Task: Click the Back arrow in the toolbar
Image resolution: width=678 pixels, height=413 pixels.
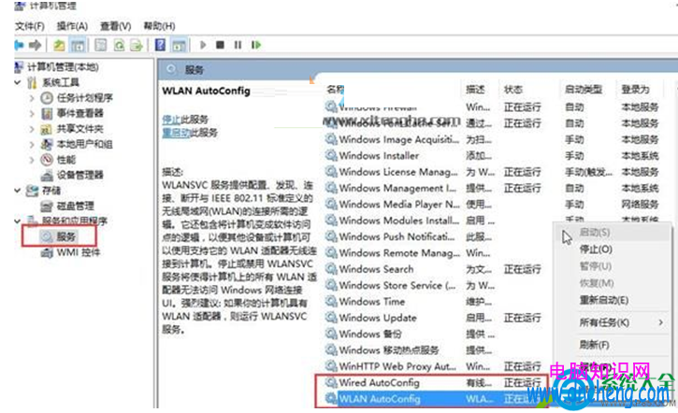Action: 19,45
